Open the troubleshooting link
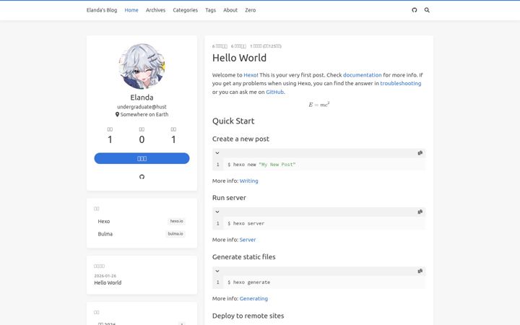The image size is (520, 325). [x=401, y=83]
